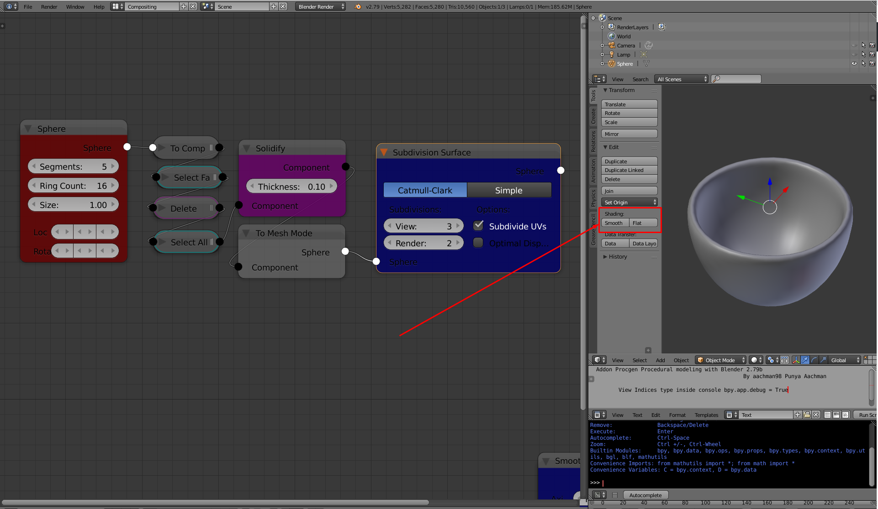
Task: Toggle Sphere visibility eye in outliner
Action: pos(854,63)
